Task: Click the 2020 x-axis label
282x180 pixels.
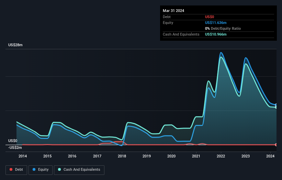Action: point(171,156)
